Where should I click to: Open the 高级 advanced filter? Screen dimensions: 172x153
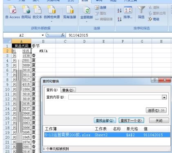pyautogui.click(x=154, y=19)
